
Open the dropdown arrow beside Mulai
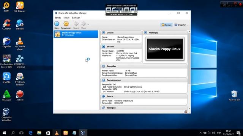[x=88, y=25]
